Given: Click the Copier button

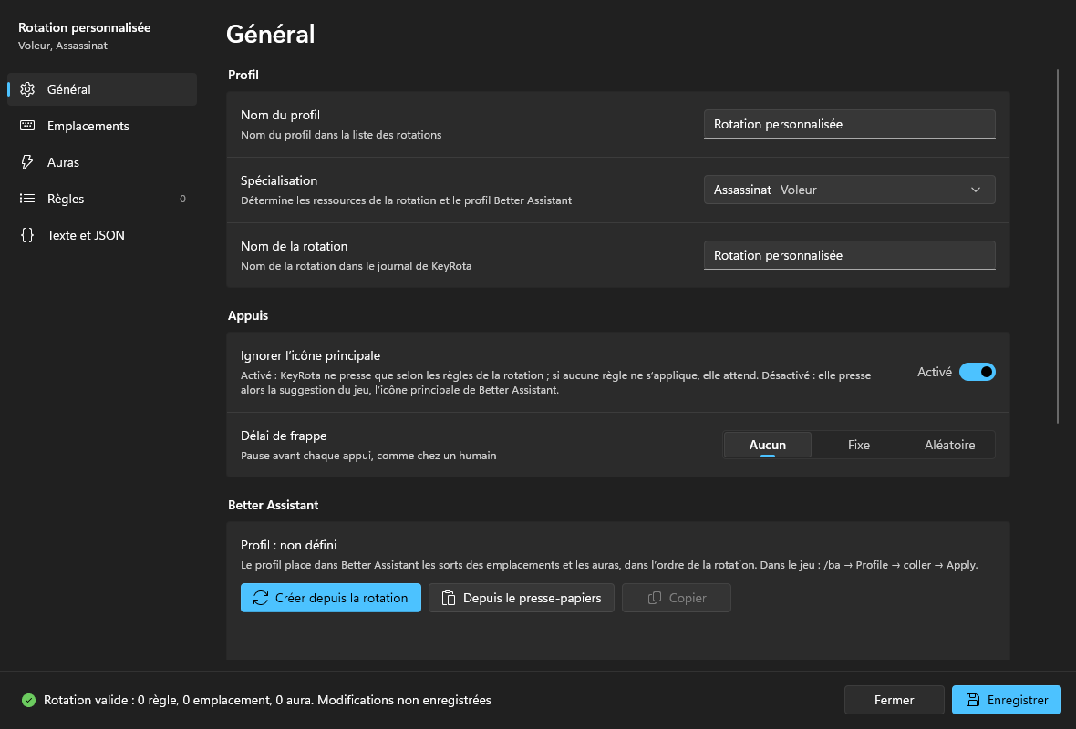Looking at the screenshot, I should tap(676, 598).
